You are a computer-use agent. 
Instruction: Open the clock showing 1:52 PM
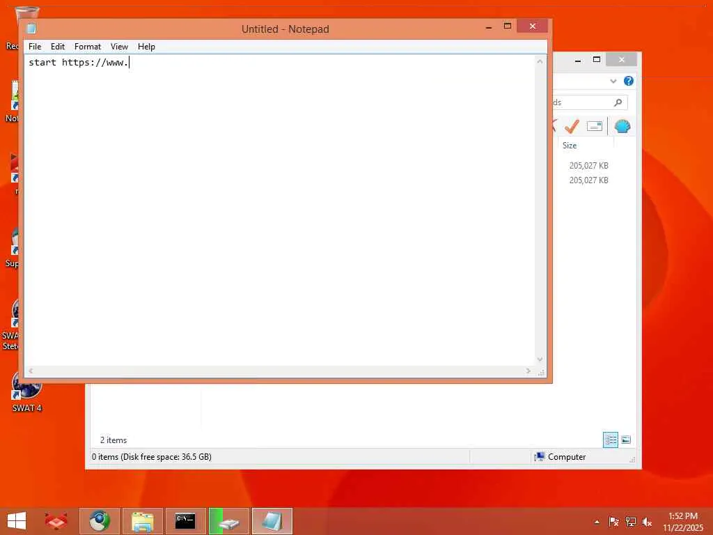[683, 522]
